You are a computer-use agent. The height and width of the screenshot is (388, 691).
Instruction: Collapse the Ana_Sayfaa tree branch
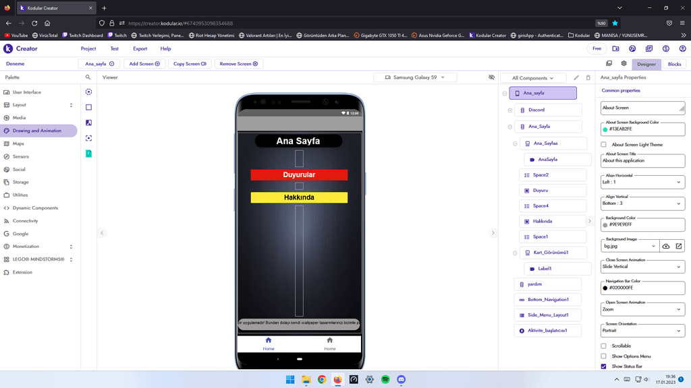[x=515, y=143]
